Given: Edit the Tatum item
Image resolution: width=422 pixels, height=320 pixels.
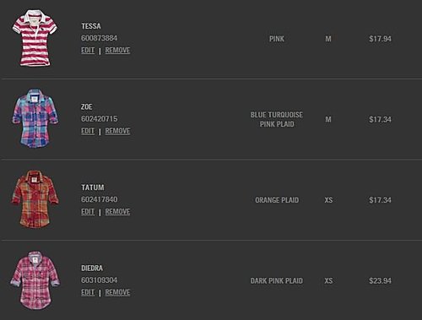Looking at the screenshot, I should point(88,212).
